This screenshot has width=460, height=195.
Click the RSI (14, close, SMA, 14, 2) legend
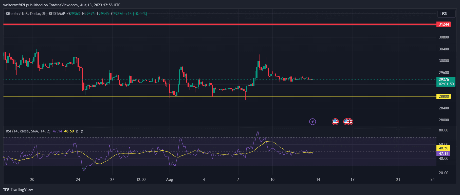point(28,131)
